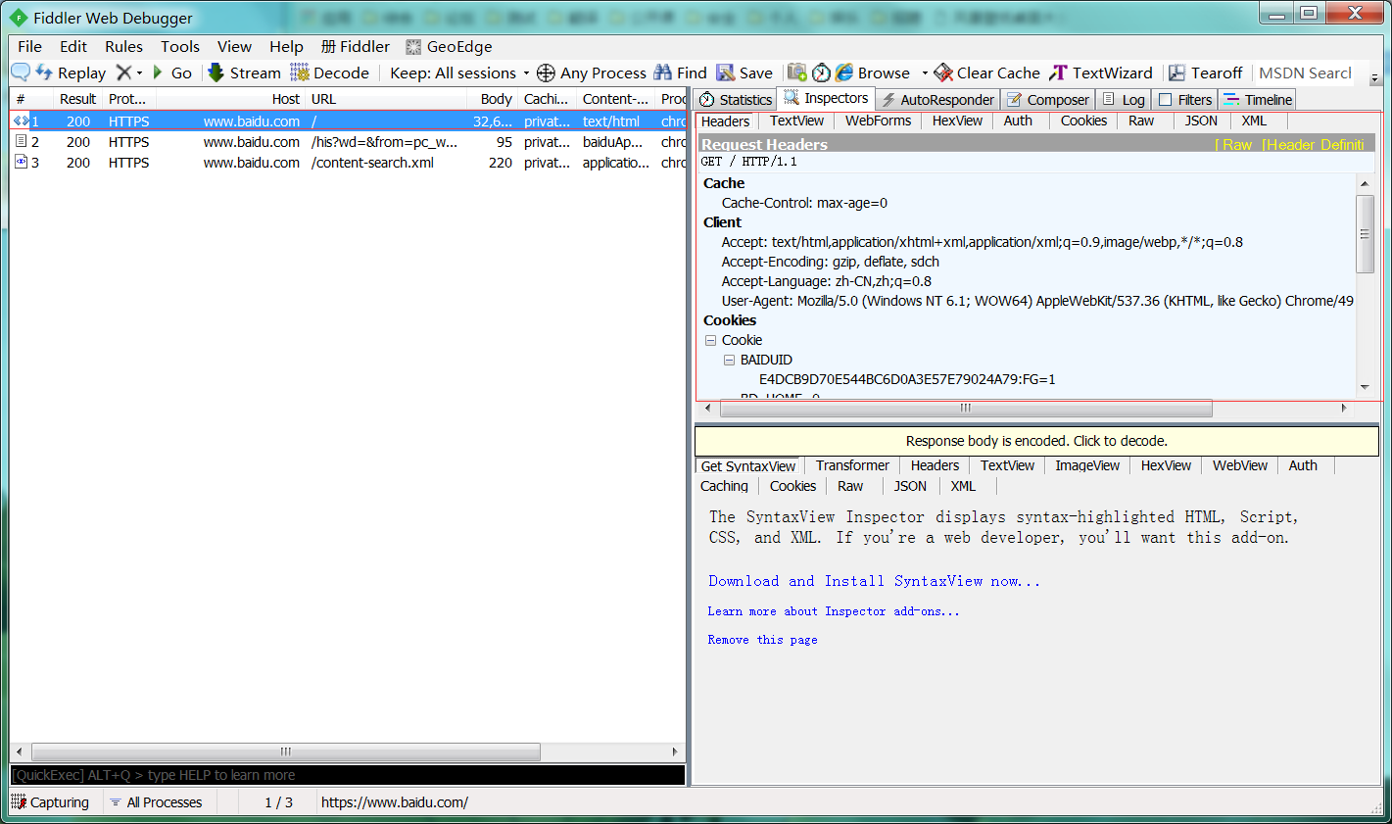Collapse the Cookie tree node

pos(710,340)
